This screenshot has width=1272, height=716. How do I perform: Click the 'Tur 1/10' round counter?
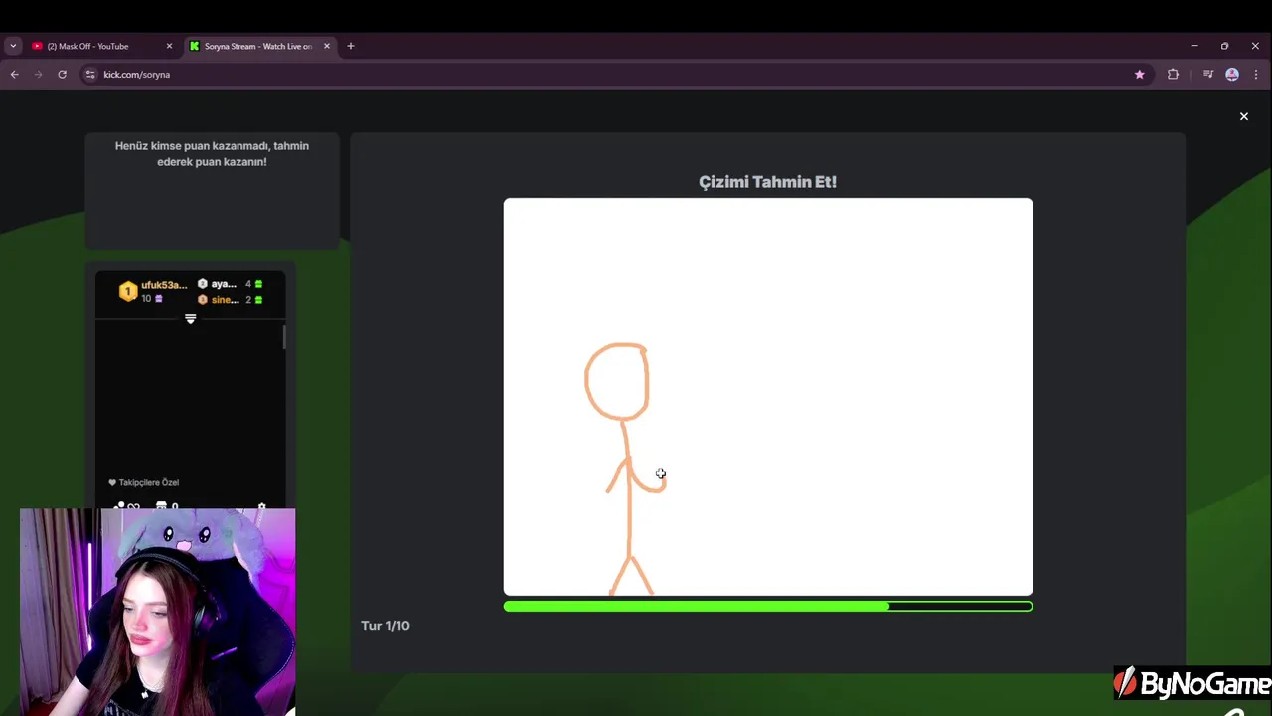(386, 626)
